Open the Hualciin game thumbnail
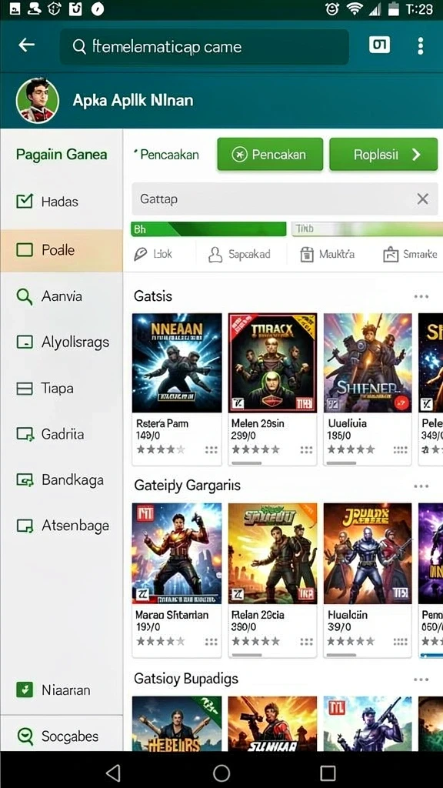The width and height of the screenshot is (443, 788). [x=368, y=553]
